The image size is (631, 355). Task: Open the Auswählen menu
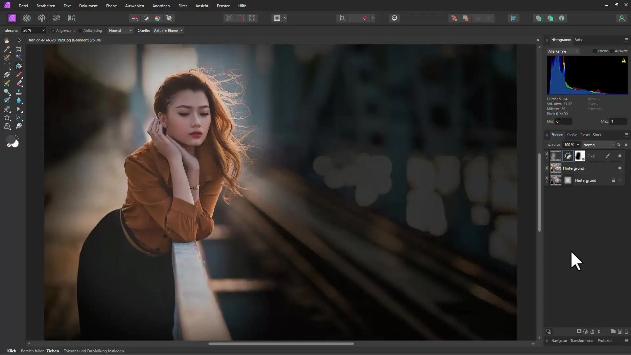tap(134, 6)
